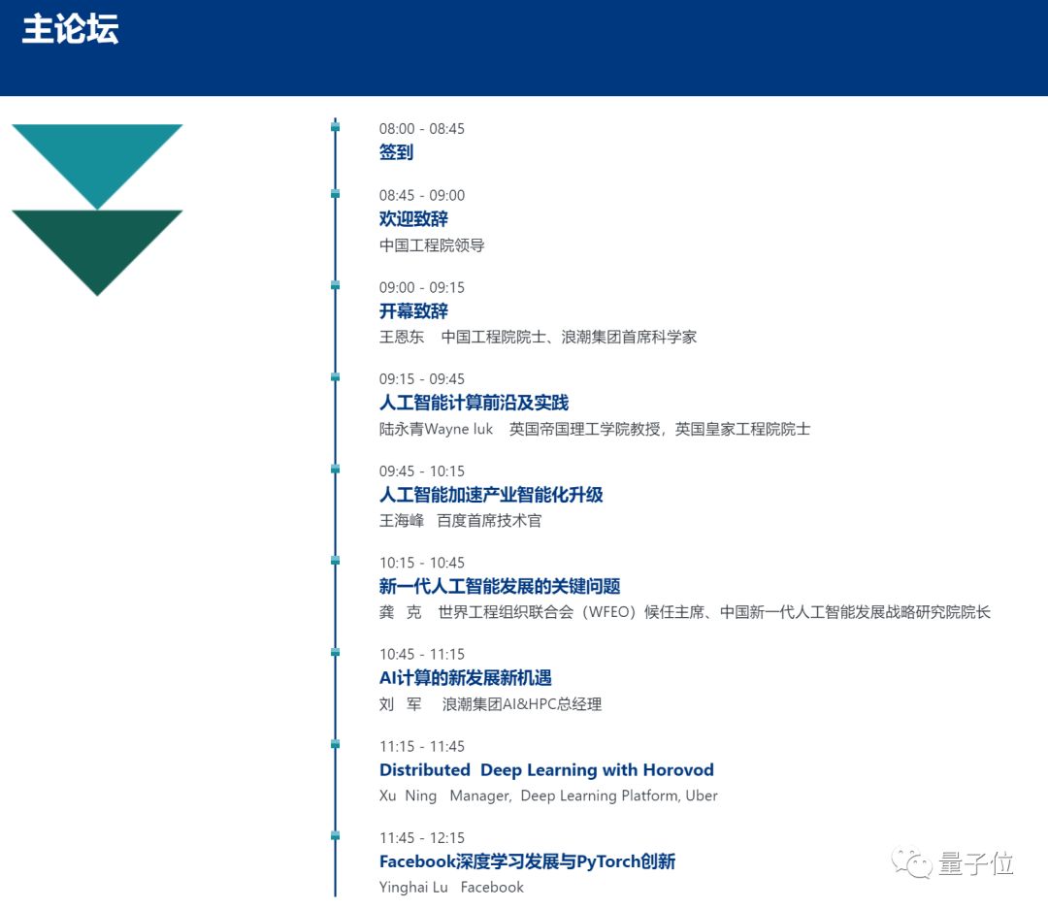Open Distributed Deep Learning with Horovod session
Screen dimensions: 1048x909
coord(546,770)
